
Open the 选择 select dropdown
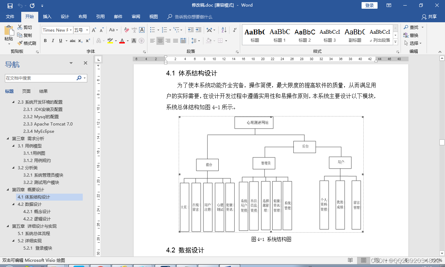[x=413, y=43]
